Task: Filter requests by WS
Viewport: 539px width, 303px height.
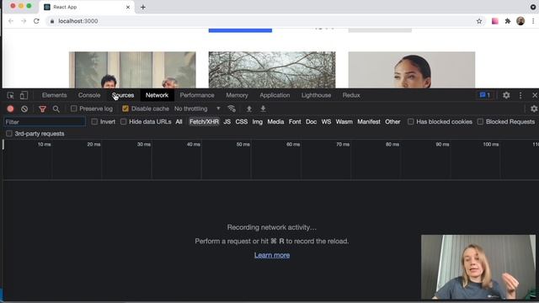Action: (326, 121)
